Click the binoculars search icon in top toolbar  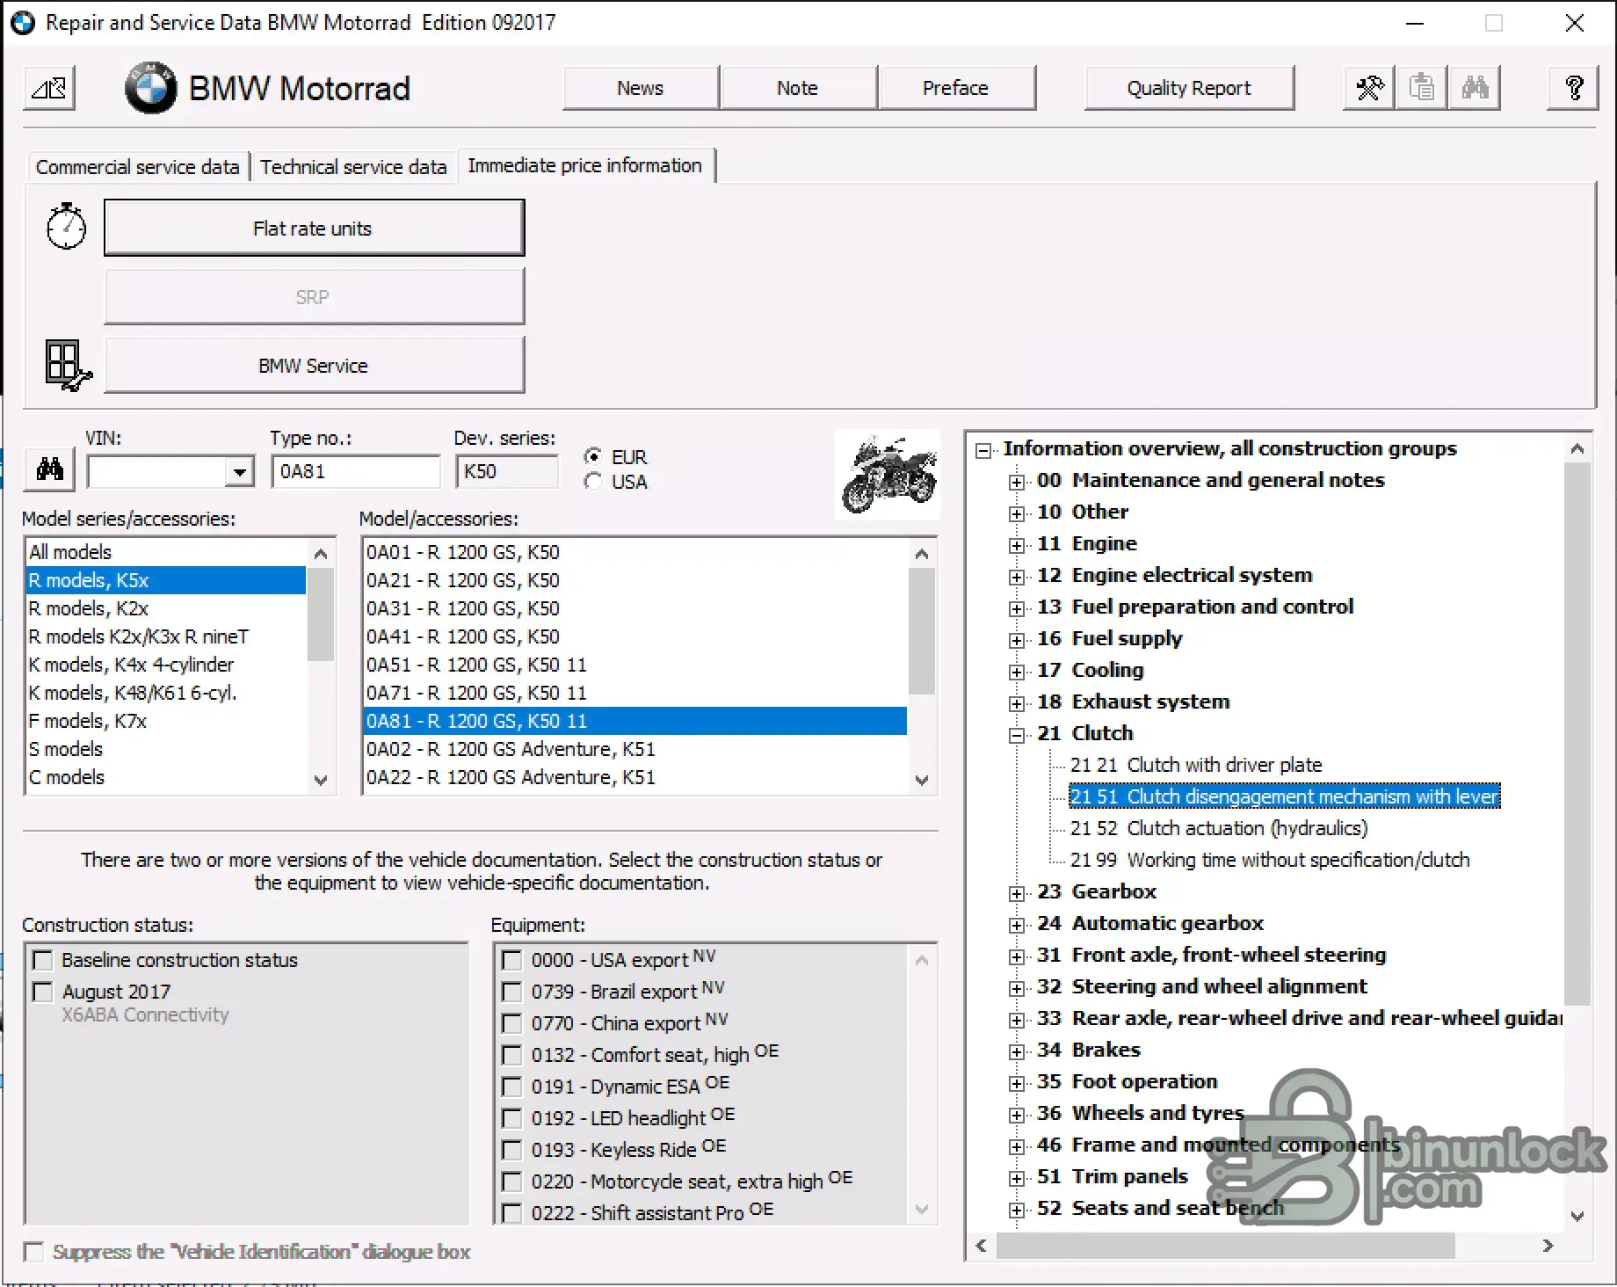(x=1474, y=88)
